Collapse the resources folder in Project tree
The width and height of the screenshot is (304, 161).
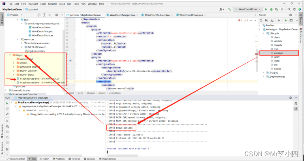[18, 39]
